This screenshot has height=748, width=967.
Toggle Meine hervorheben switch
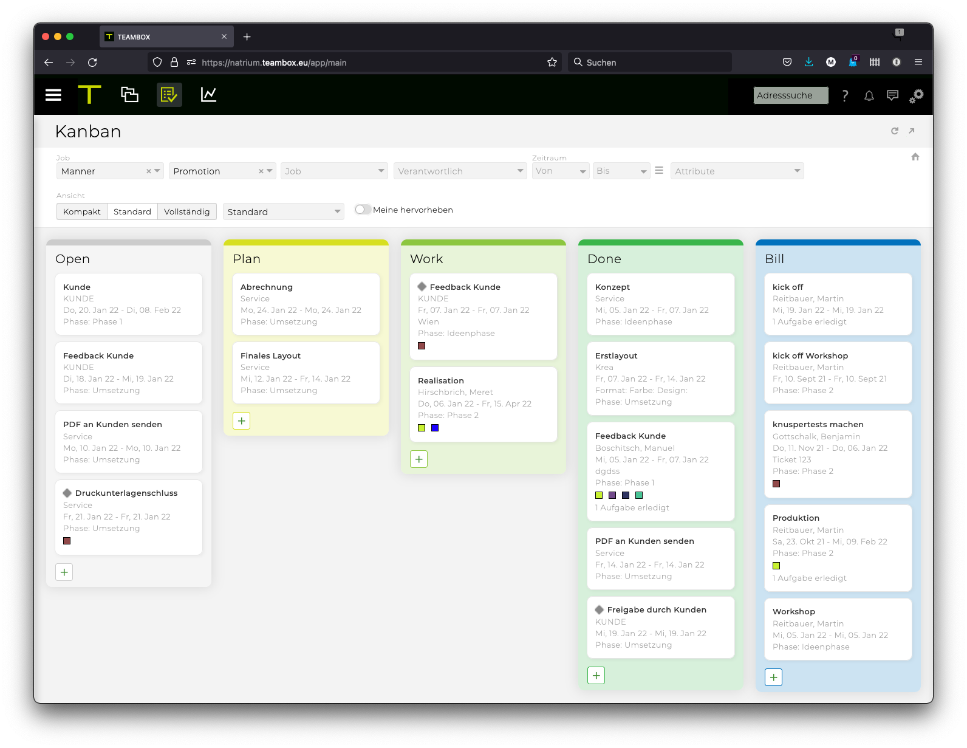coord(363,210)
